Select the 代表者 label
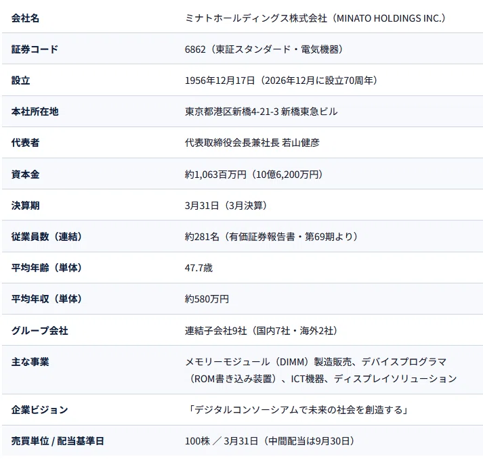The height and width of the screenshot is (460, 483). coord(25,143)
